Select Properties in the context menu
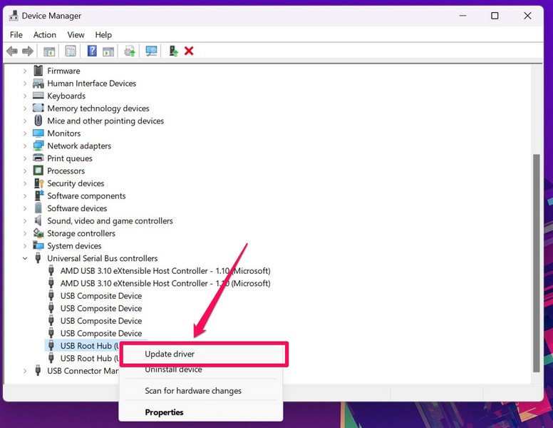The height and width of the screenshot is (428, 553). tap(164, 412)
